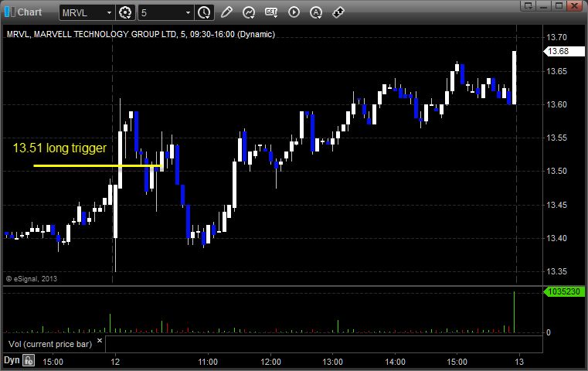Maximize the Chart window
Viewport: 588px width, 371px height.
click(559, 5)
